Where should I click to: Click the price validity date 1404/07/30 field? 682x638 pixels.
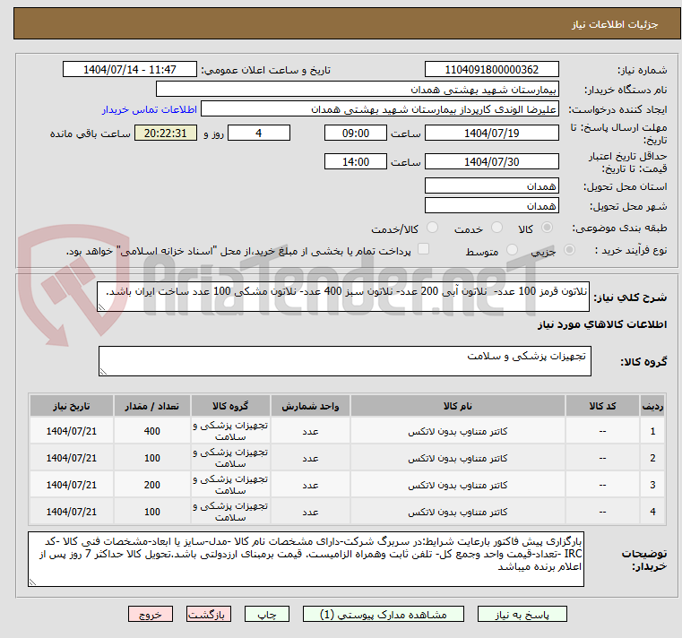[490, 162]
